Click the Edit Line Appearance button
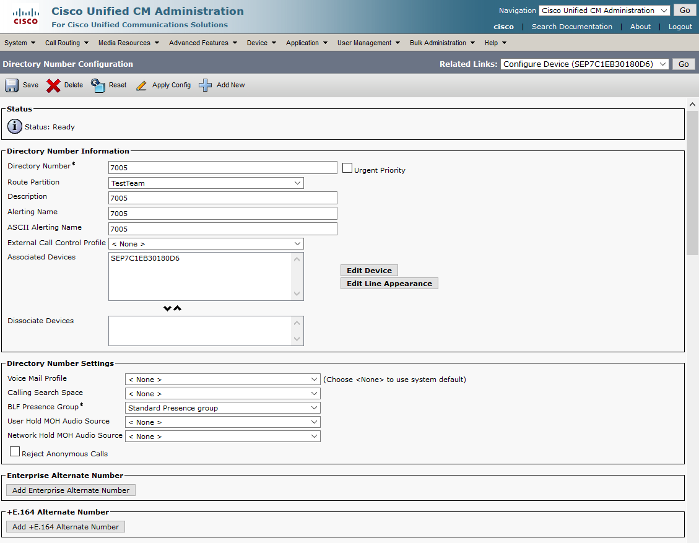The image size is (699, 543). click(389, 284)
